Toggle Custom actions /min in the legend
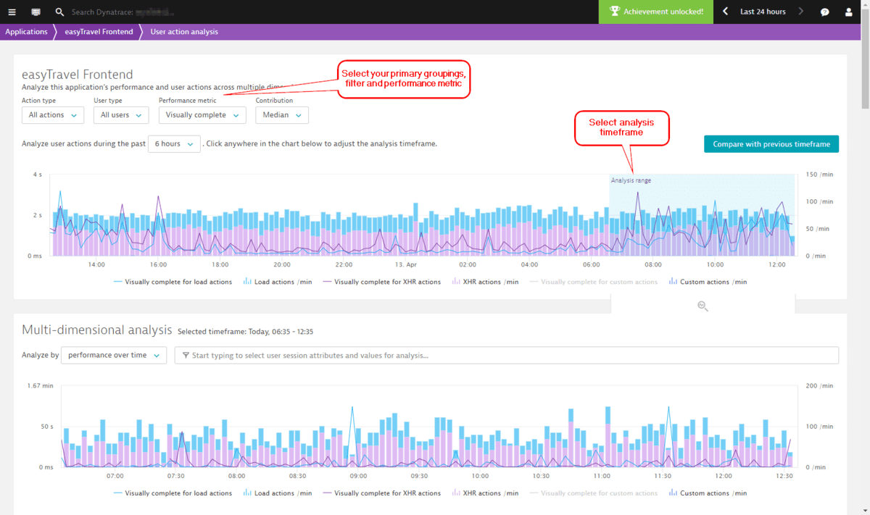Viewport: 870px width, 515px height. pos(707,281)
